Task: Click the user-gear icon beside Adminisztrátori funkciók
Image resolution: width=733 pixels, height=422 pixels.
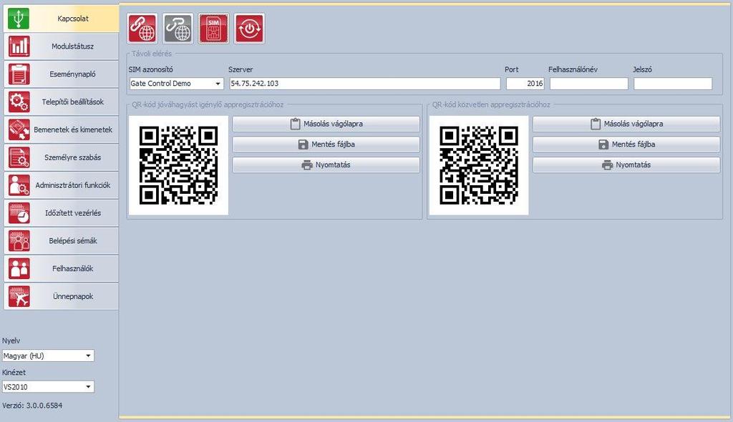Action: 19,185
